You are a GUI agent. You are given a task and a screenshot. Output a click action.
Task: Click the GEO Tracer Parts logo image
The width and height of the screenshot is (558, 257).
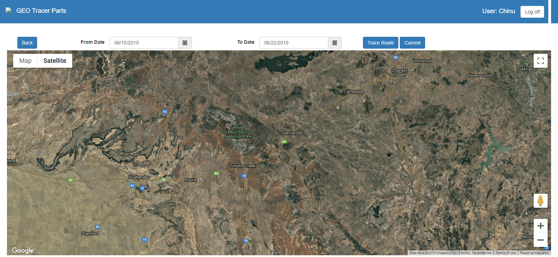(x=8, y=10)
